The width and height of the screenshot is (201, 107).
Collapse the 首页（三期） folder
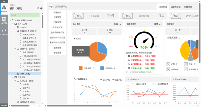(13, 24)
